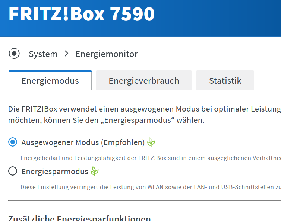Viewport: 281px width, 221px height.
Task: Click the intro text 'Die FRITZ!Box verwendet einen ausgewogenen Modus'
Action: (x=145, y=115)
